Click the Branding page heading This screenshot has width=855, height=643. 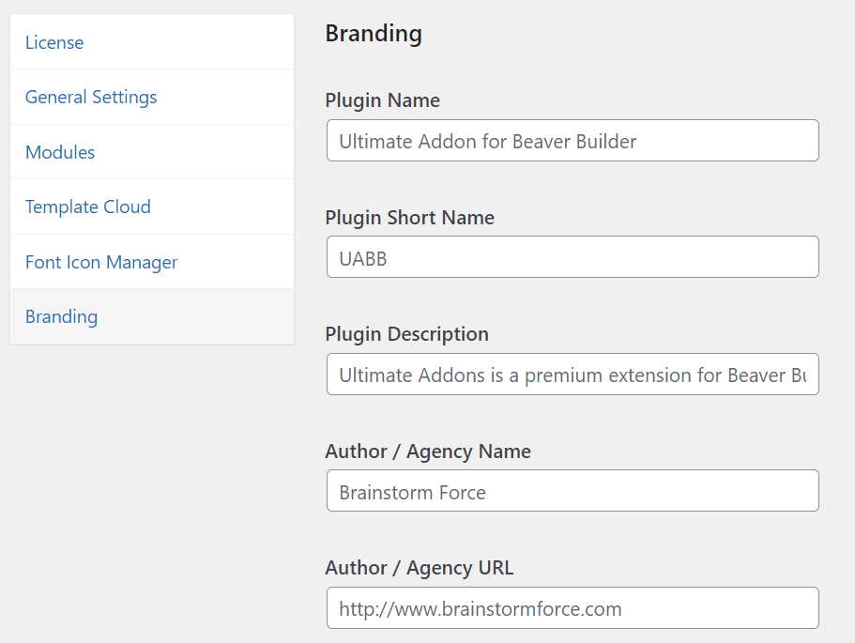coord(374,33)
